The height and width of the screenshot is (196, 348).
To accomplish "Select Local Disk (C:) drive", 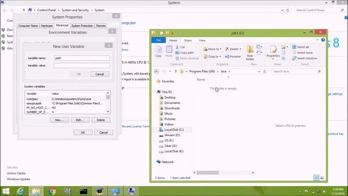I will [172, 130].
